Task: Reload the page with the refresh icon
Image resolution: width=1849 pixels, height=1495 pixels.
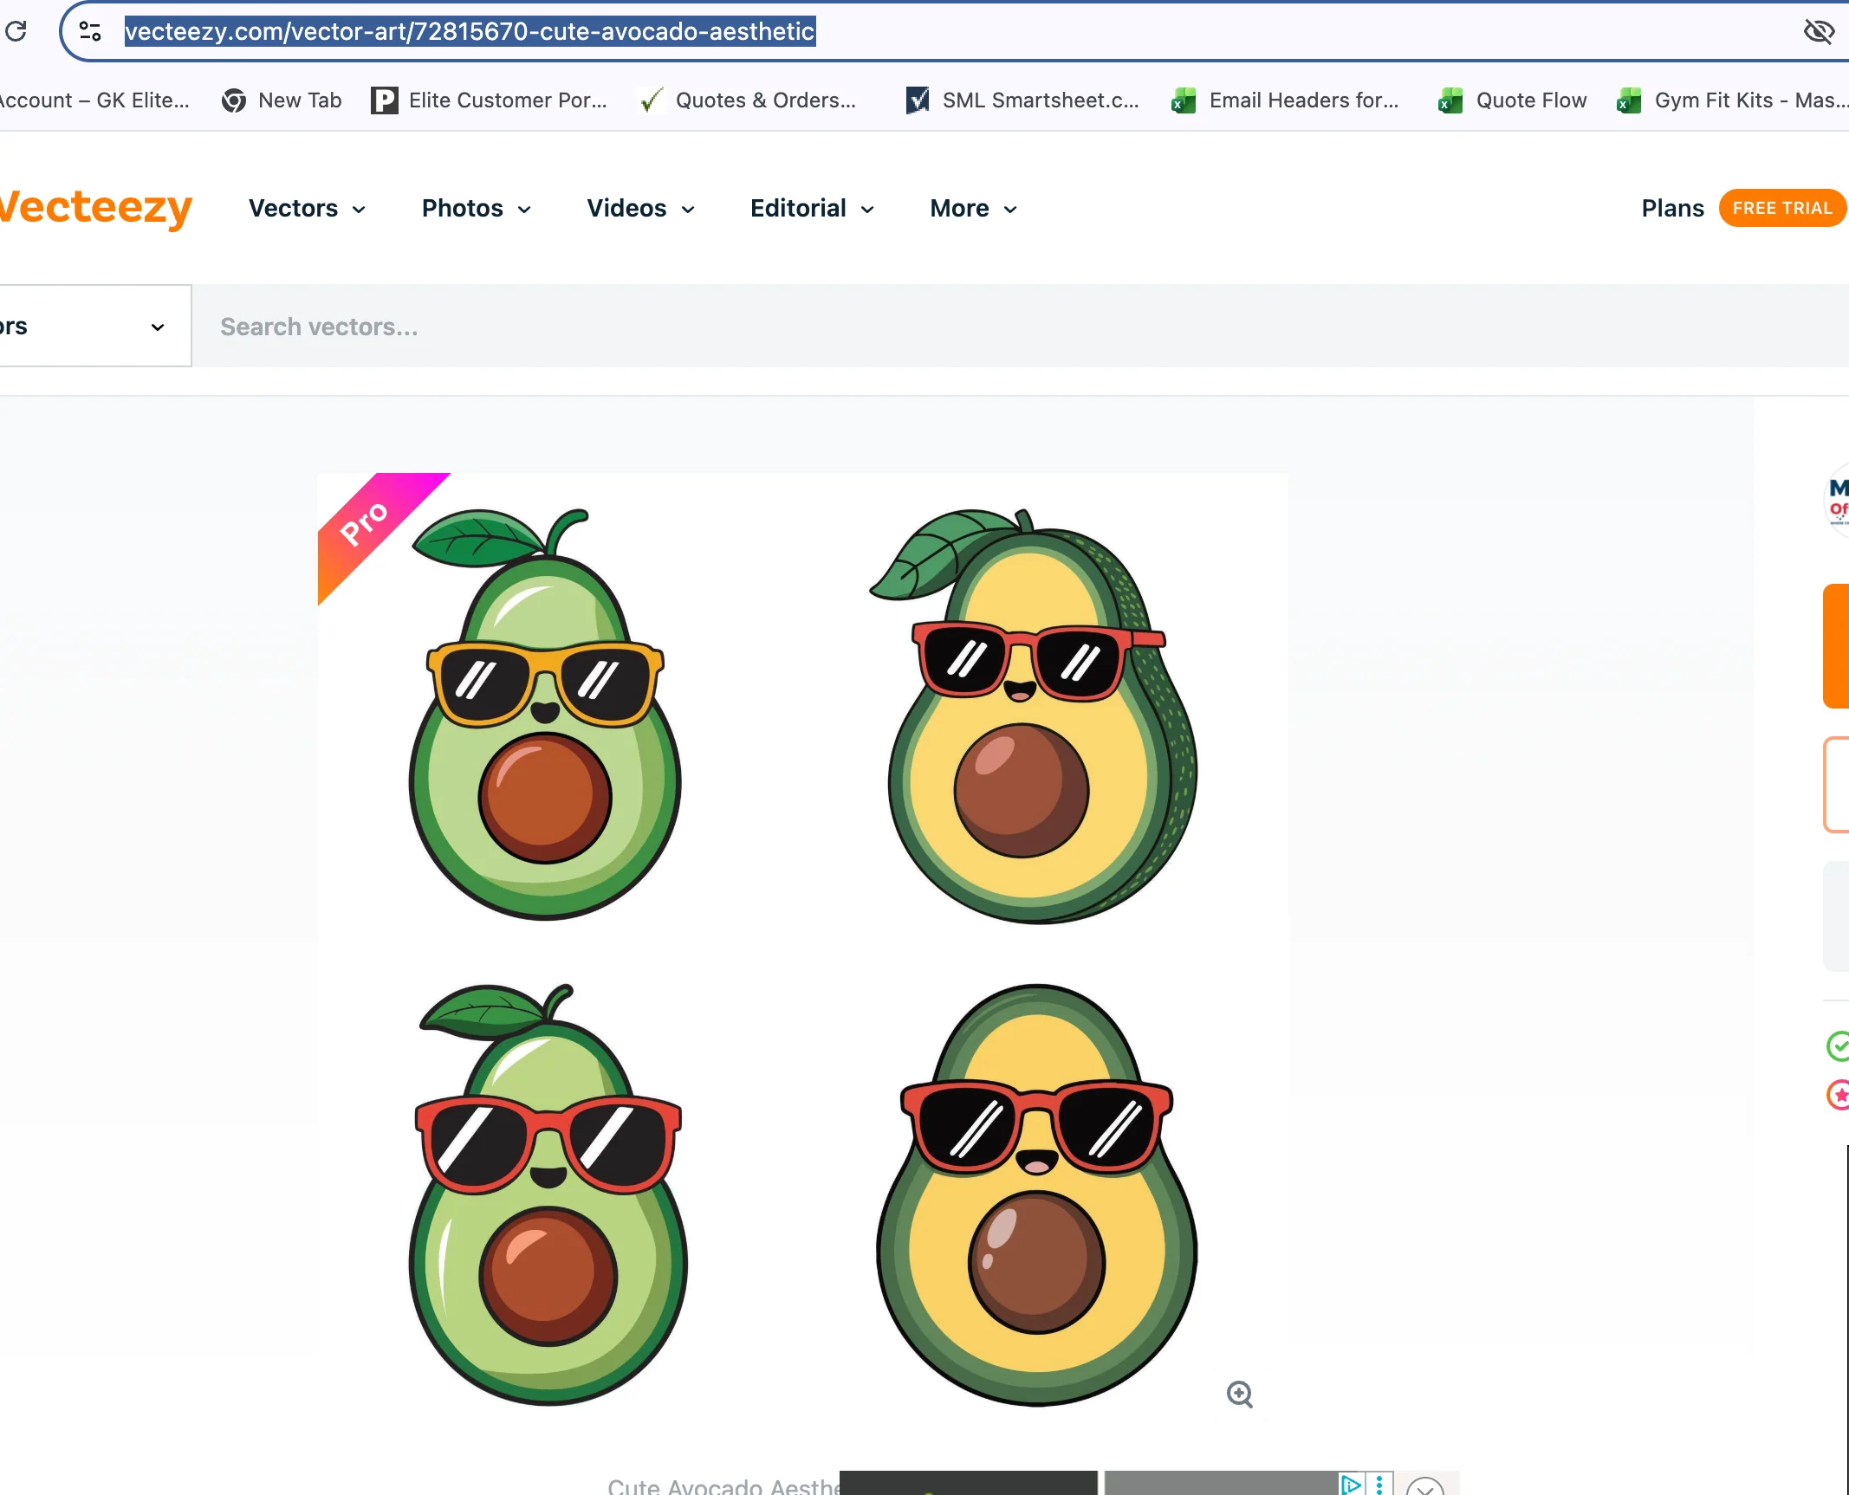Action: [16, 31]
